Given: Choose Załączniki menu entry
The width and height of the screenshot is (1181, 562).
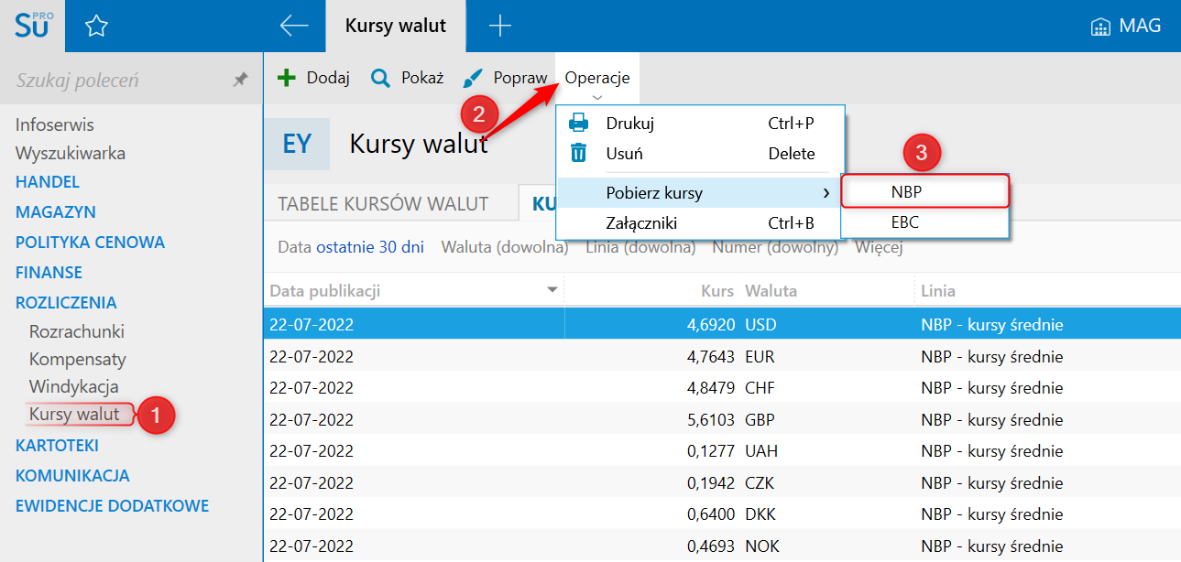Looking at the screenshot, I should (x=700, y=222).
